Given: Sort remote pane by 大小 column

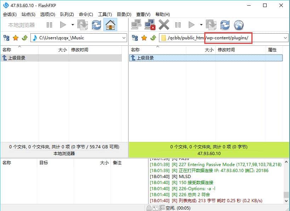Looking at the screenshot, I should point(201,50).
